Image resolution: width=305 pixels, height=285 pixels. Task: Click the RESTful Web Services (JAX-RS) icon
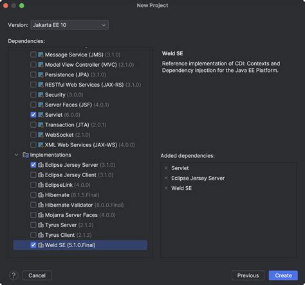[41, 85]
